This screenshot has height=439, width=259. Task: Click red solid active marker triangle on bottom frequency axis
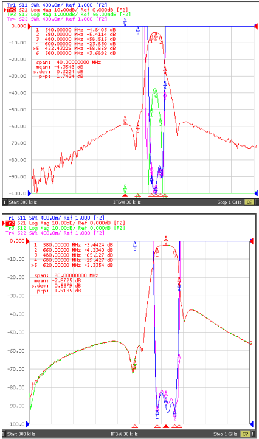(x=166, y=426)
